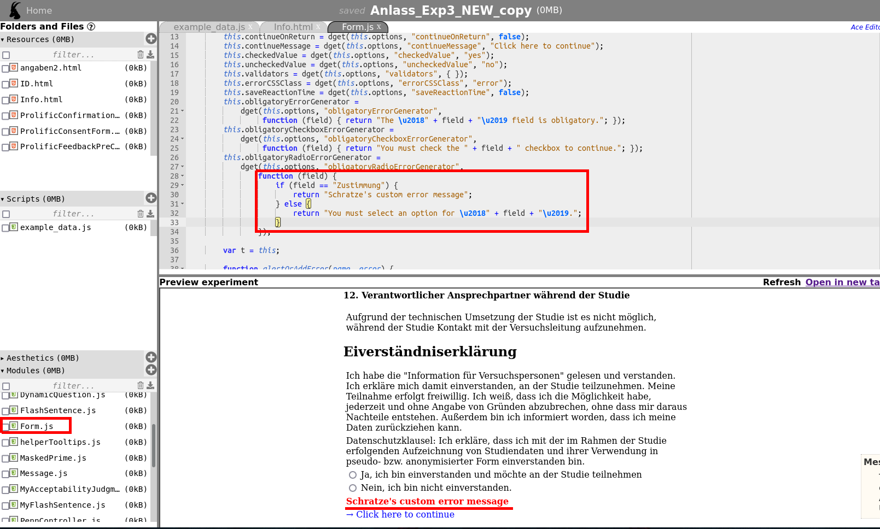
Task: Click experiment title Anlass_Exp3_NEW_copy
Action: 451,10
